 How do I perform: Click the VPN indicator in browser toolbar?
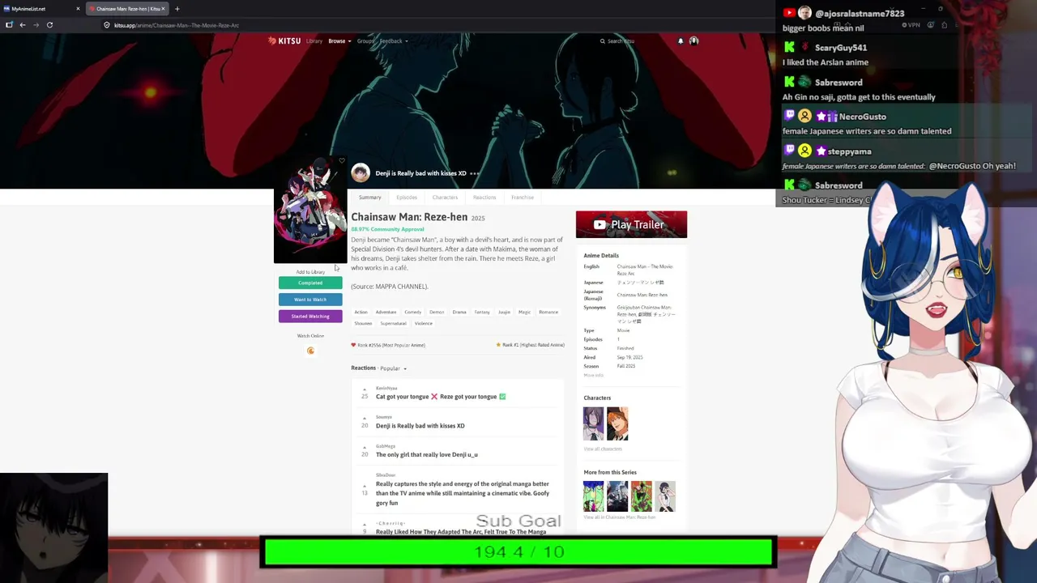(911, 25)
